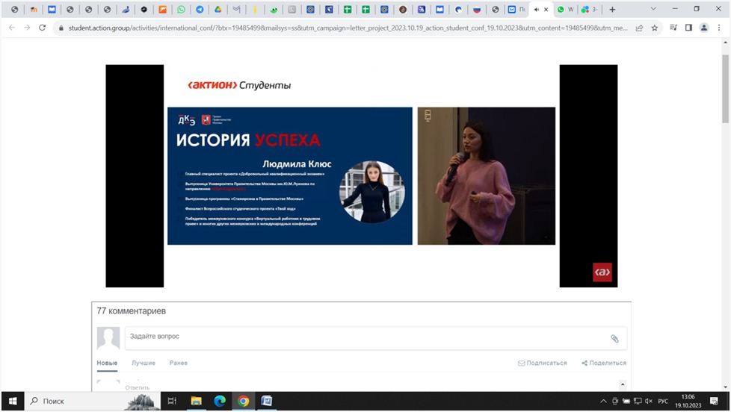Click the red Action logo on video

[x=602, y=272]
